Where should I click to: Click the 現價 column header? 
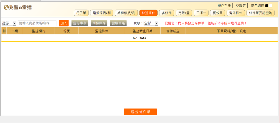(x=66, y=31)
